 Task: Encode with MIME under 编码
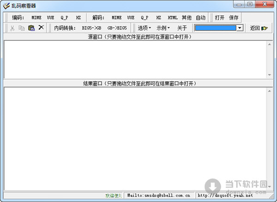(36, 18)
